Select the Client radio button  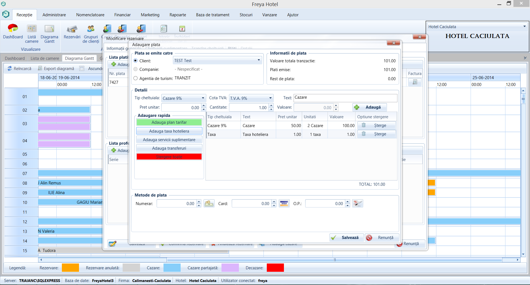coord(136,61)
